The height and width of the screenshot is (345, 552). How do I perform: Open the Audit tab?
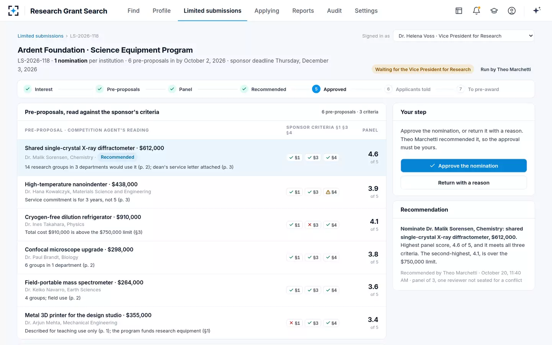[334, 11]
